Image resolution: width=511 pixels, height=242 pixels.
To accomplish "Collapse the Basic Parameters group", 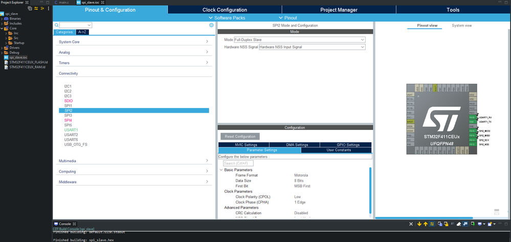I will pyautogui.click(x=221, y=170).
